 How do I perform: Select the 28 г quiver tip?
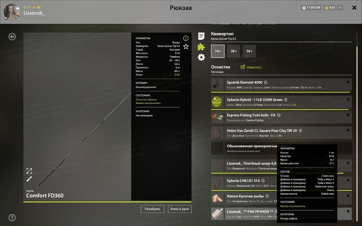(x=234, y=51)
